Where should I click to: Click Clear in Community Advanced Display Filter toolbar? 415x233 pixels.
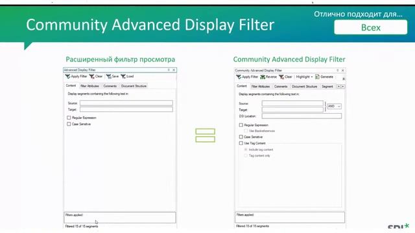[x=285, y=77]
